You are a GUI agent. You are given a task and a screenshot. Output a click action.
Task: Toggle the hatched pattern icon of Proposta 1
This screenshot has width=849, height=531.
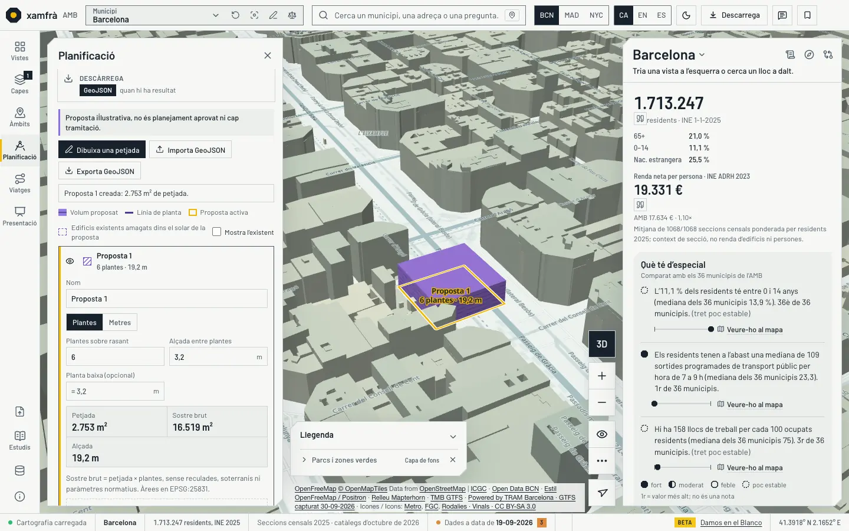(x=87, y=261)
